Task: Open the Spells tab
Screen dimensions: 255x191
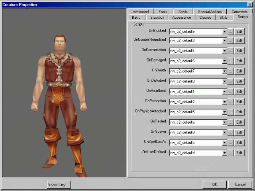Action: (x=183, y=12)
